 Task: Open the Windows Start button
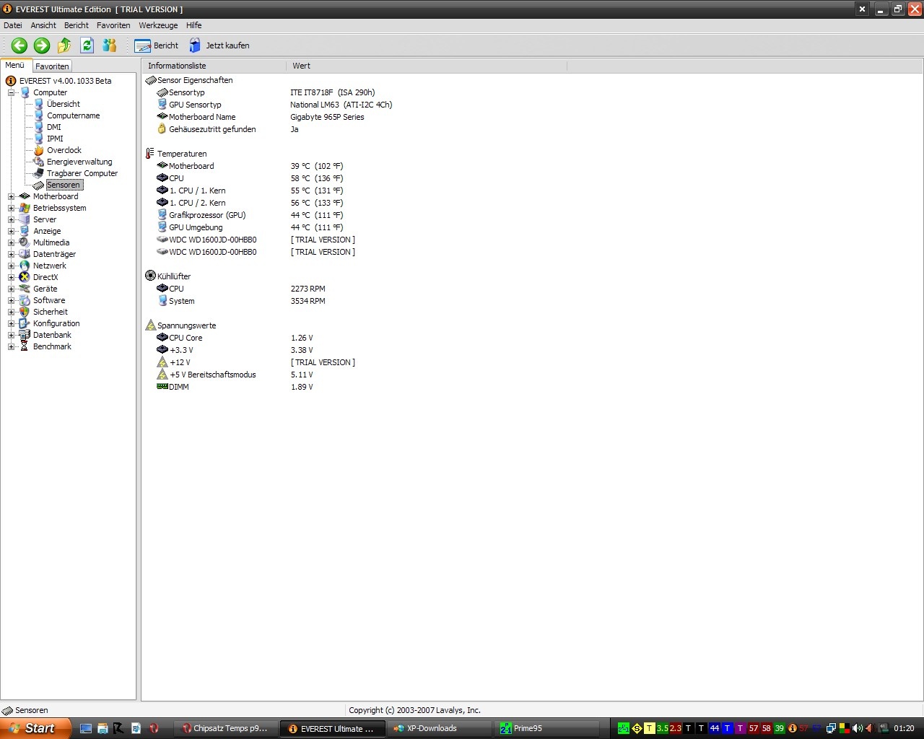pyautogui.click(x=35, y=728)
